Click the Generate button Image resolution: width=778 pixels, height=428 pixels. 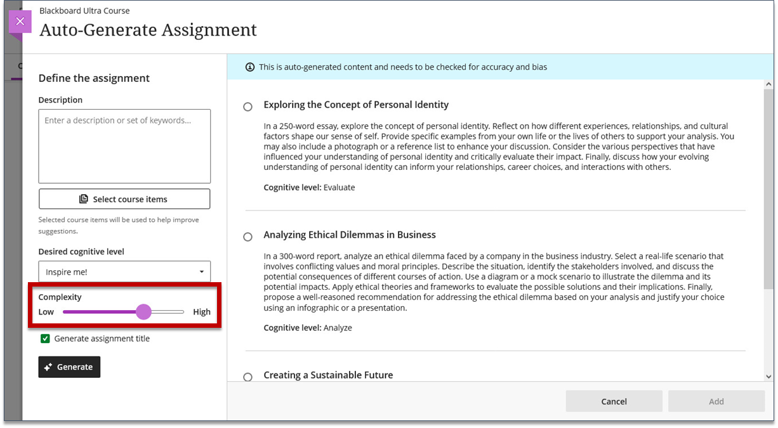pyautogui.click(x=69, y=367)
